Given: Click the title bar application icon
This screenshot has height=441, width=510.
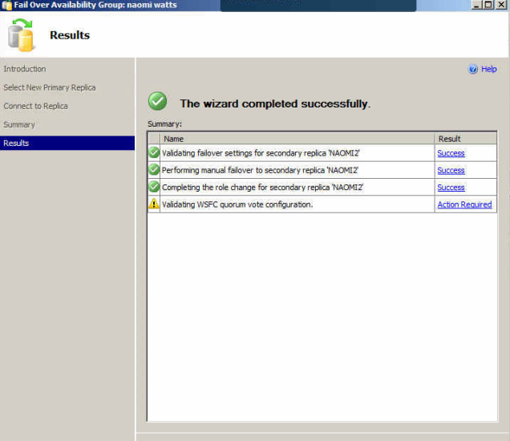Looking at the screenshot, I should pos(6,5).
